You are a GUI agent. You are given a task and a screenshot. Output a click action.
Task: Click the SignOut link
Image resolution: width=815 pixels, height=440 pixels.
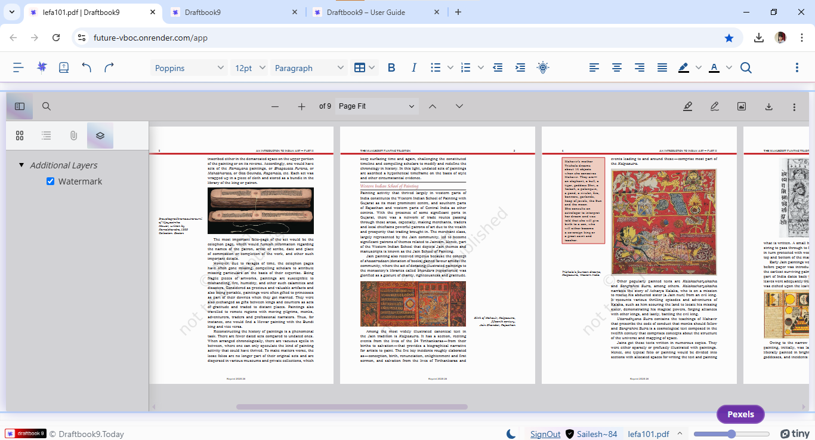(545, 434)
